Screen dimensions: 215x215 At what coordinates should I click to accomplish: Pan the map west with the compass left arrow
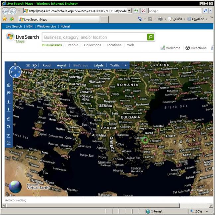coord(12,72)
